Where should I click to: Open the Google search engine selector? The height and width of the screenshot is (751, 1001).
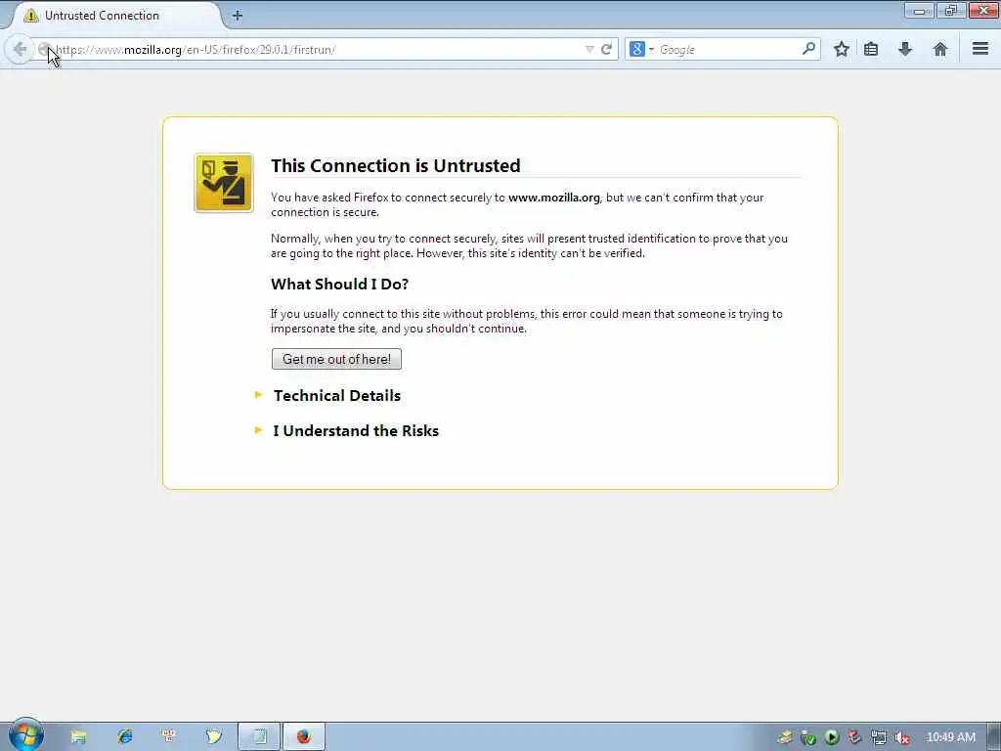click(641, 49)
